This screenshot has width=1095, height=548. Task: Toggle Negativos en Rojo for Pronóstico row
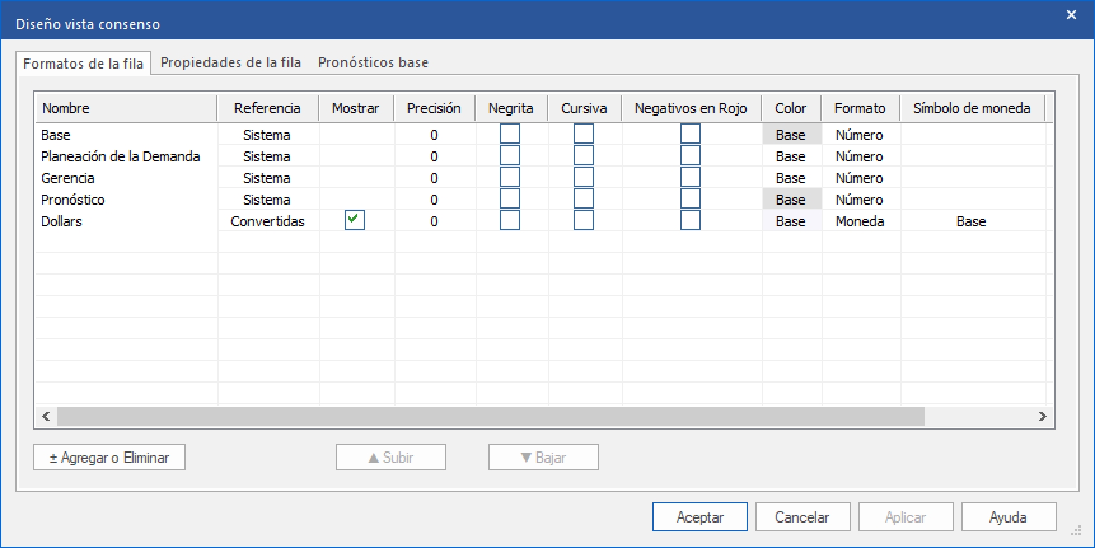[x=690, y=199]
